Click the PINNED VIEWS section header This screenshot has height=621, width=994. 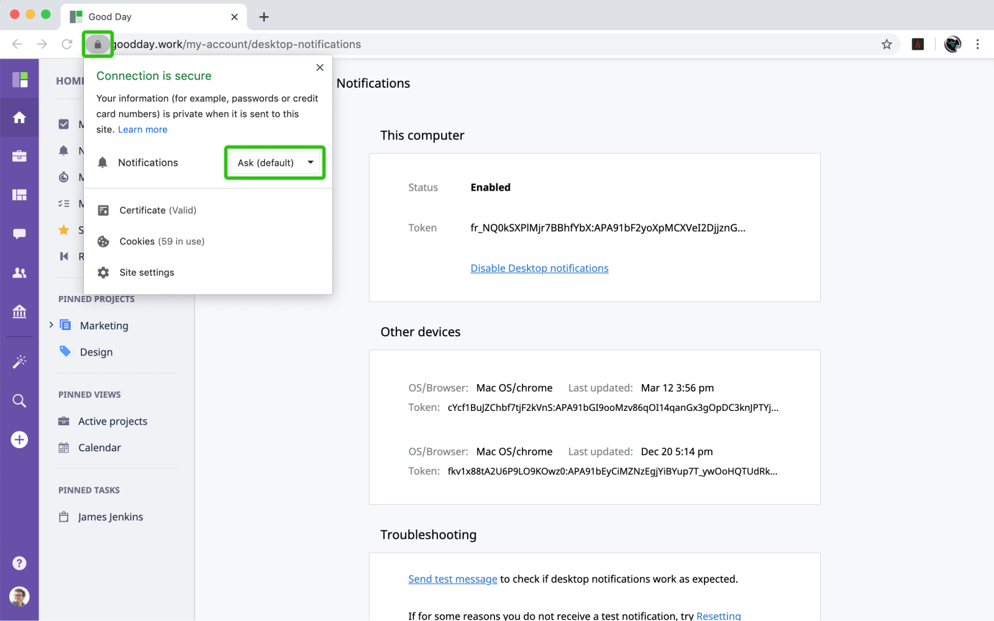coord(89,395)
